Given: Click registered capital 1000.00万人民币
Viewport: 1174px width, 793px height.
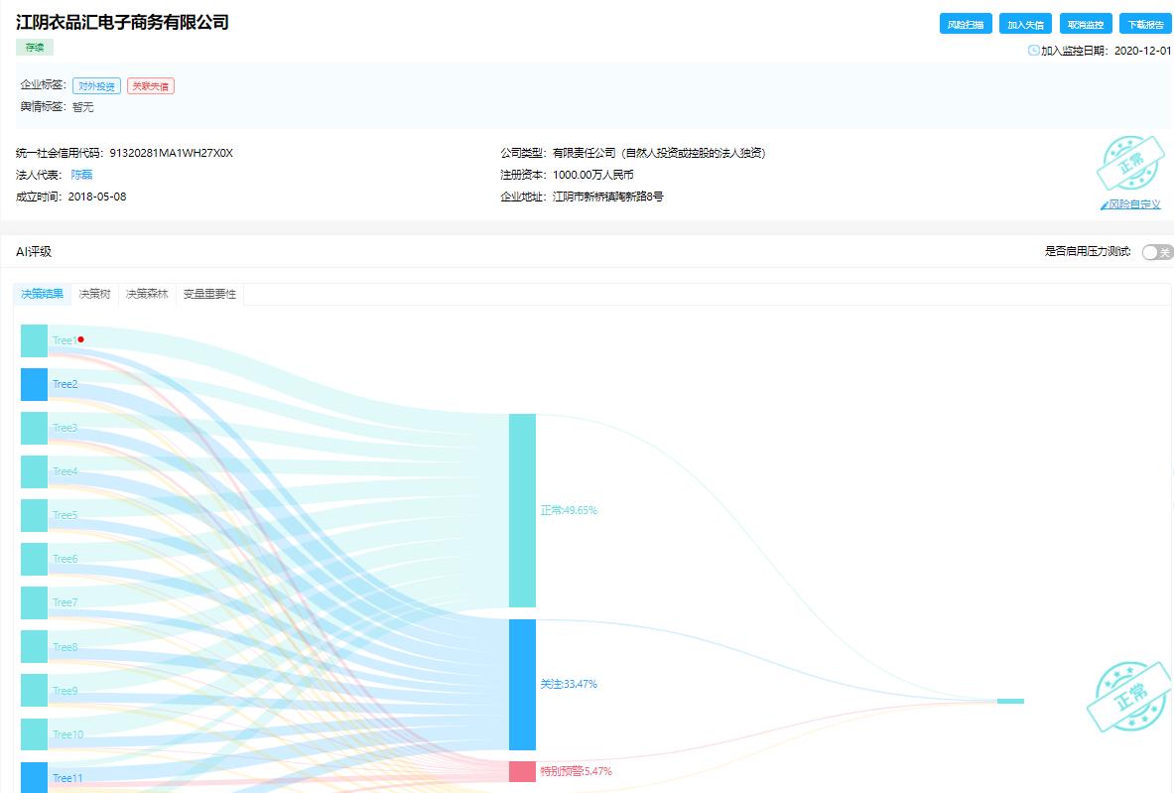Looking at the screenshot, I should tap(593, 175).
